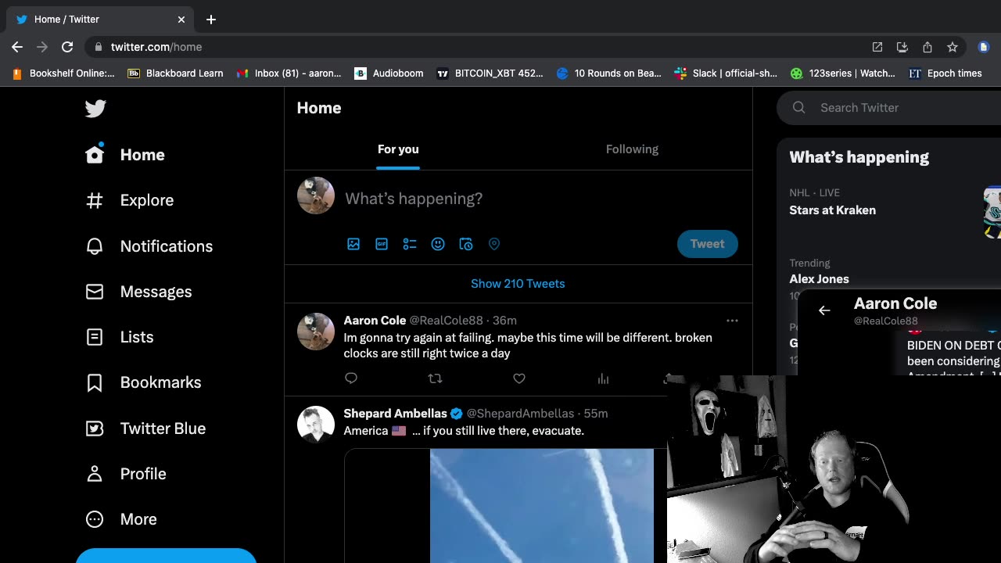Reload the browser page
The height and width of the screenshot is (563, 1001).
tap(67, 47)
